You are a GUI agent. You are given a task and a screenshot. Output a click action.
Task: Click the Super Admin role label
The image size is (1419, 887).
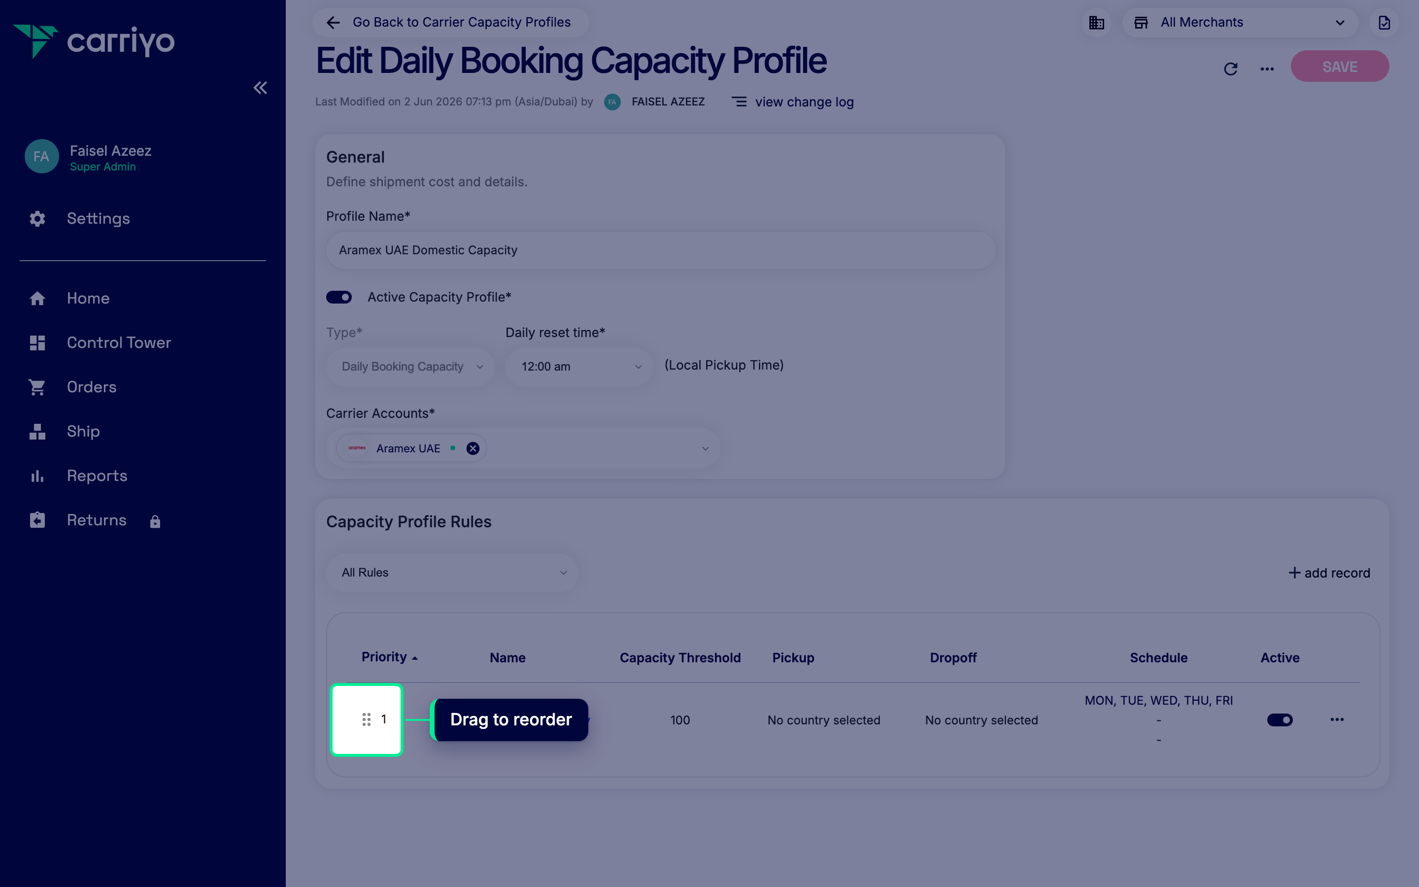coord(102,167)
